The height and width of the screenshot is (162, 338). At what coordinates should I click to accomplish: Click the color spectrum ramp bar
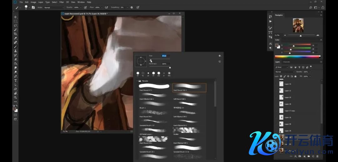(297, 56)
